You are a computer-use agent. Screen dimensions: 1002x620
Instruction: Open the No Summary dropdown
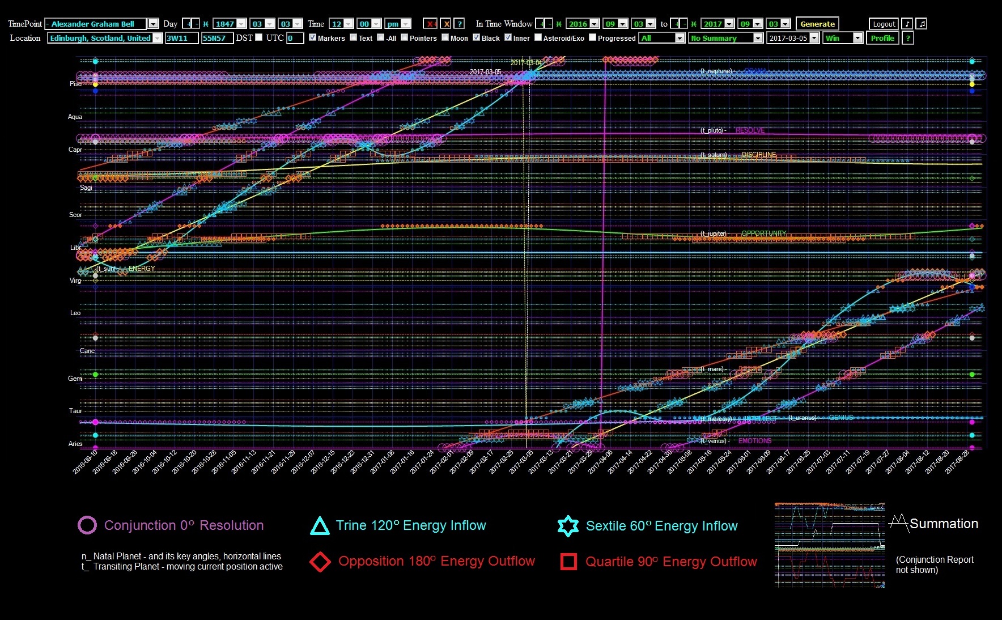[726, 38]
